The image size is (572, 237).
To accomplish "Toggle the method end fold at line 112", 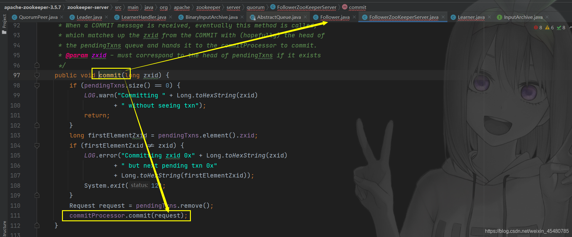I will [x=37, y=226].
